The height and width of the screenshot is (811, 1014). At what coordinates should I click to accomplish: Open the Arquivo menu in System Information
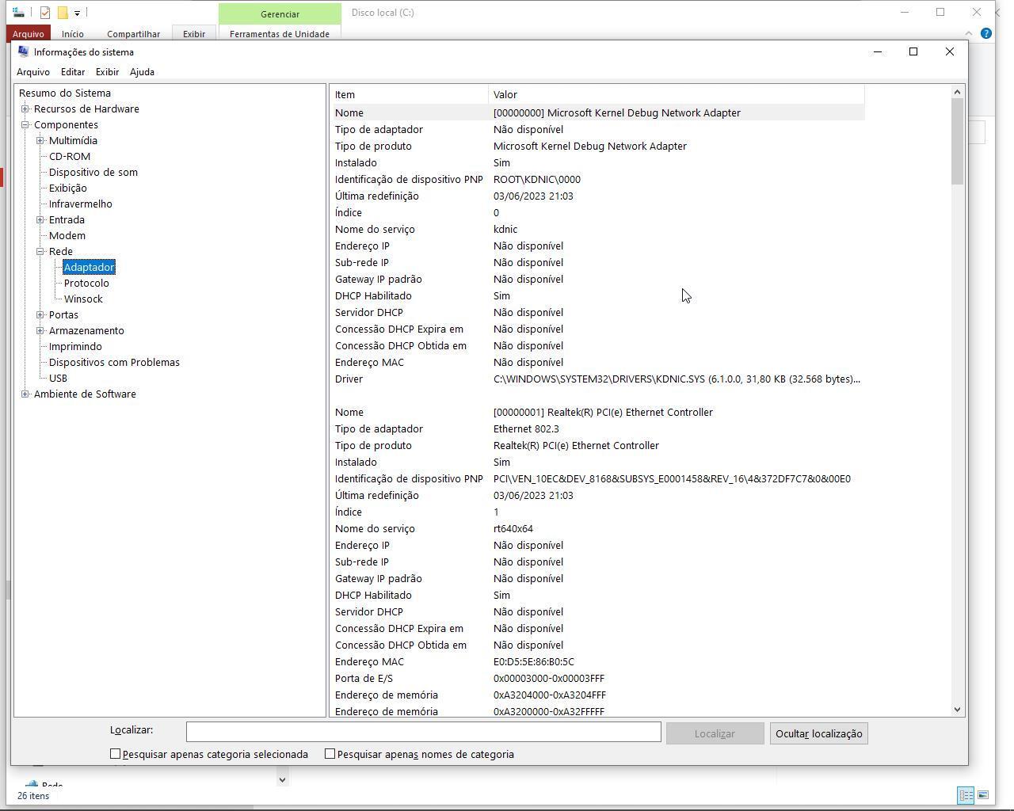[33, 72]
